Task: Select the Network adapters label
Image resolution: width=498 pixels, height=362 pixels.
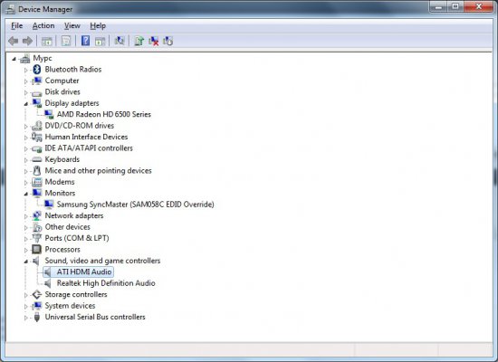Action: [74, 215]
